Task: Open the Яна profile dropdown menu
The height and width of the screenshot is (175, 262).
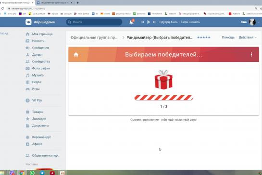Action: coord(250,22)
